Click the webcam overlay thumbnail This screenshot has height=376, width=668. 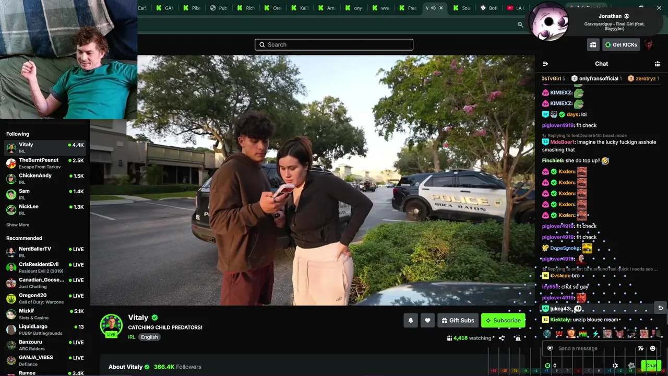pyautogui.click(x=68, y=60)
